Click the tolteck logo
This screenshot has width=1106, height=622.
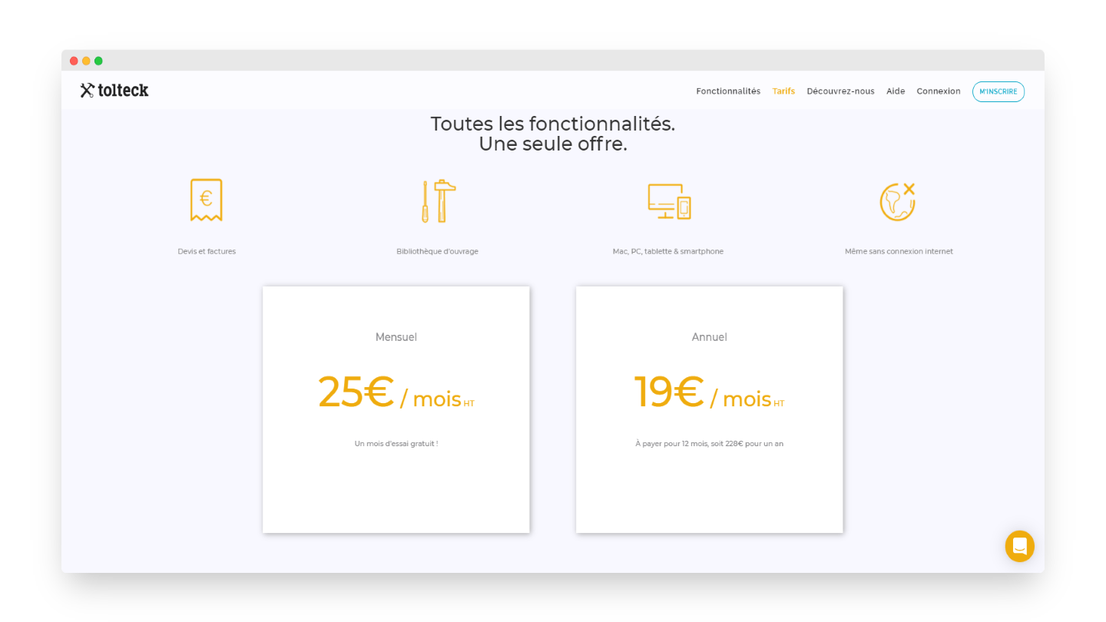point(114,91)
